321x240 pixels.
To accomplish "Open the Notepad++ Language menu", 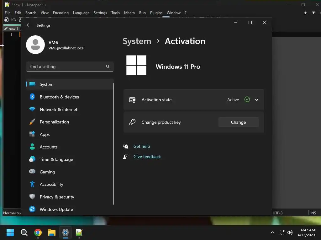I will tap(81, 12).
